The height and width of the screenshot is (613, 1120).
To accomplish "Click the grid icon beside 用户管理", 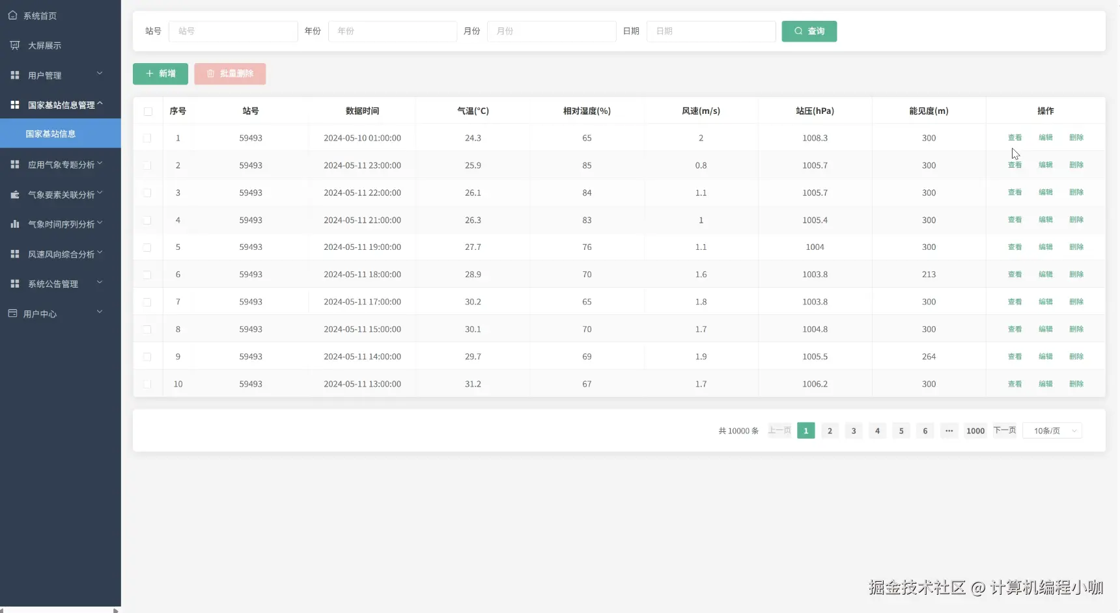I will tap(15, 75).
